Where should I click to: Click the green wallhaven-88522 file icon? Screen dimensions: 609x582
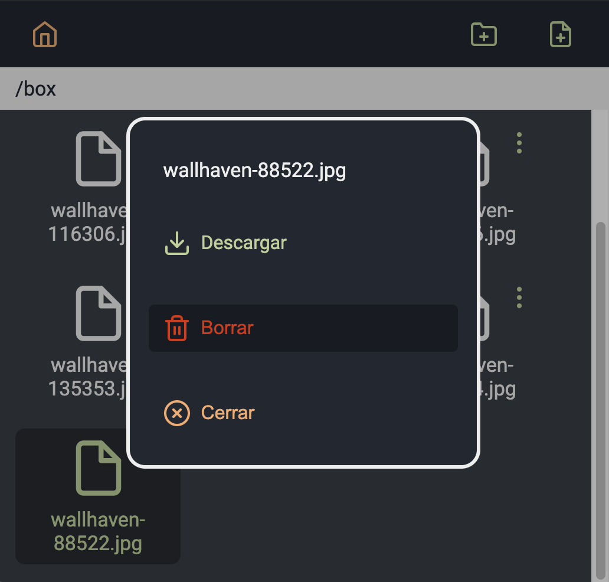click(98, 468)
